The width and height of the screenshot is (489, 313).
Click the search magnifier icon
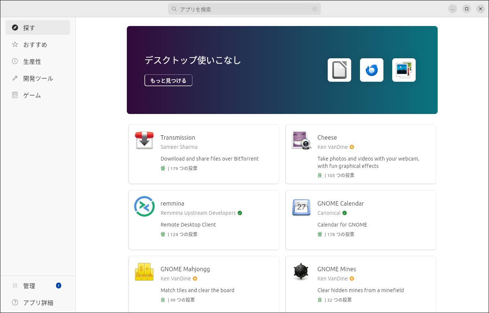(174, 9)
